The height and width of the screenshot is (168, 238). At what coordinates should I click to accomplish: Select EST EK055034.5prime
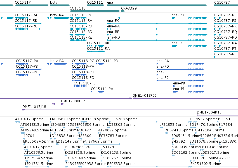point(38,141)
